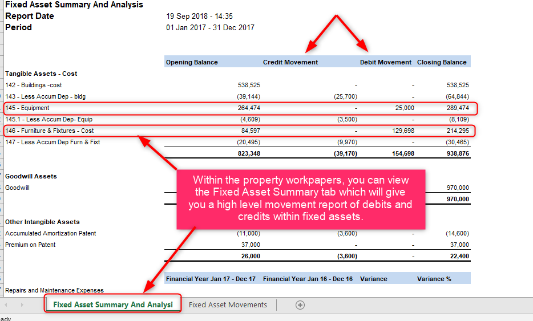
Task: Click Premium on Patent opening value 37,000
Action: point(251,245)
